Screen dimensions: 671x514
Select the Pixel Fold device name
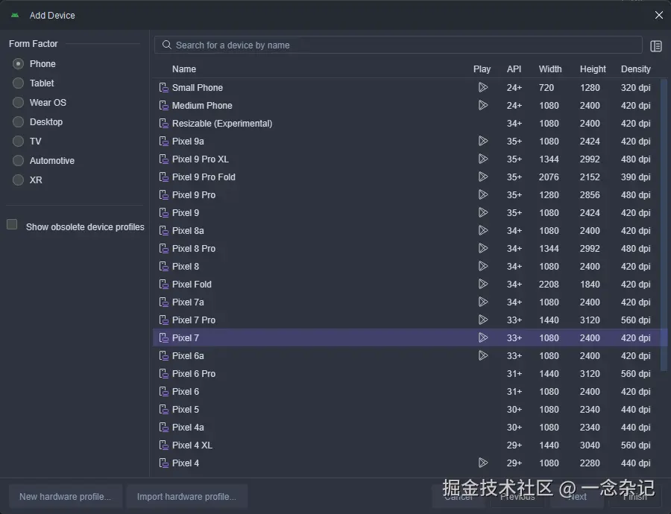pos(192,285)
